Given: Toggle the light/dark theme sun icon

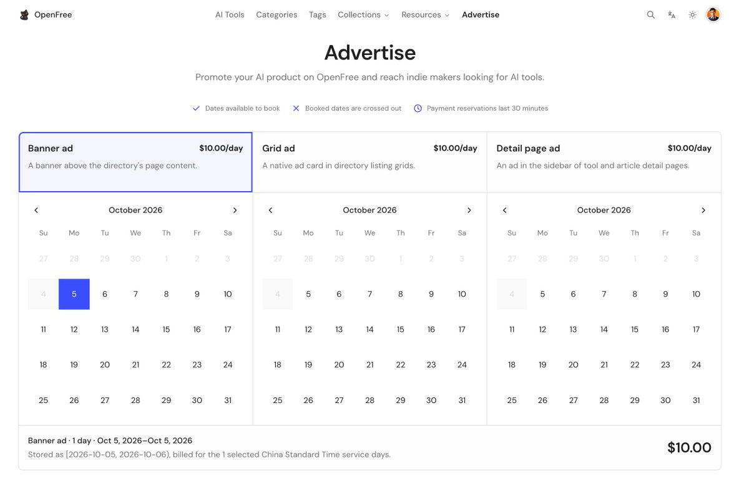Looking at the screenshot, I should (692, 14).
